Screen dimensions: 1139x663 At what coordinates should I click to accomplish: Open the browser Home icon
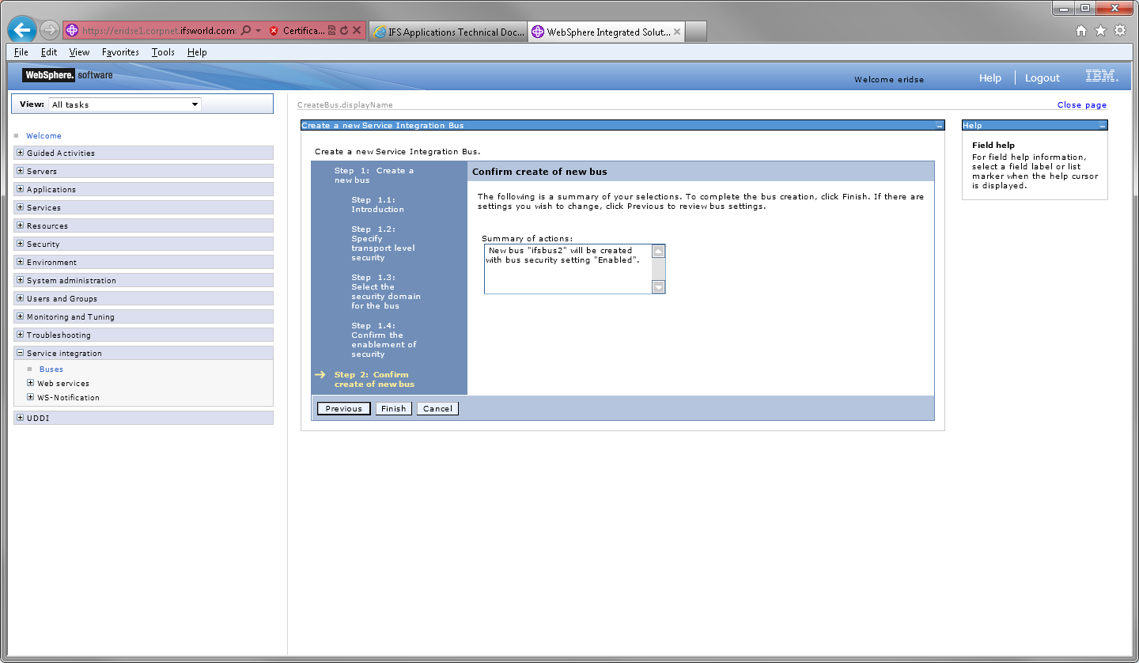tap(1081, 31)
